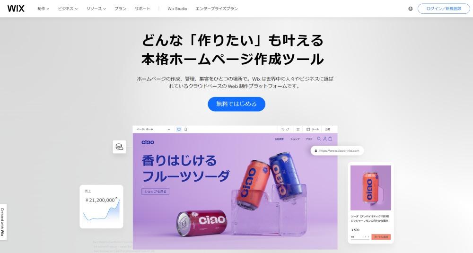Click the user account icon on ciao site
The image size is (473, 253).
point(325,139)
